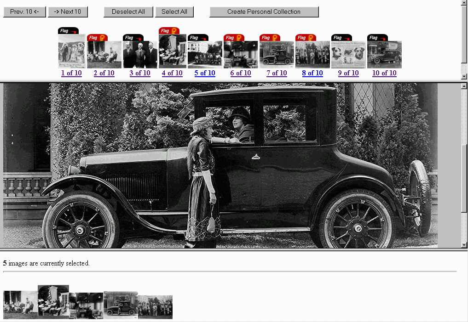Click the black Flag icon above image 5

pyautogui.click(x=198, y=38)
